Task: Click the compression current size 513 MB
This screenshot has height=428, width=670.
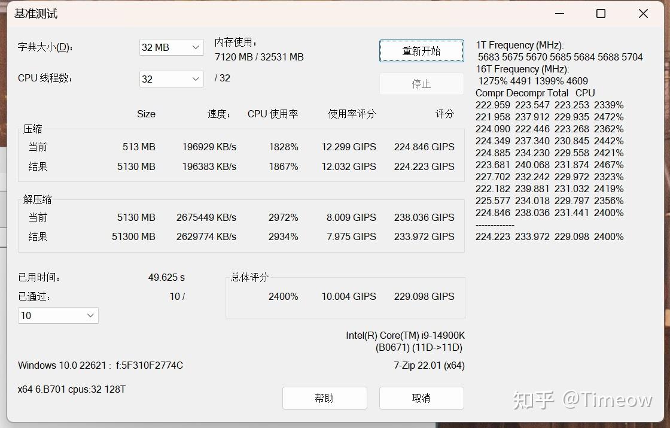Action: pyautogui.click(x=139, y=147)
